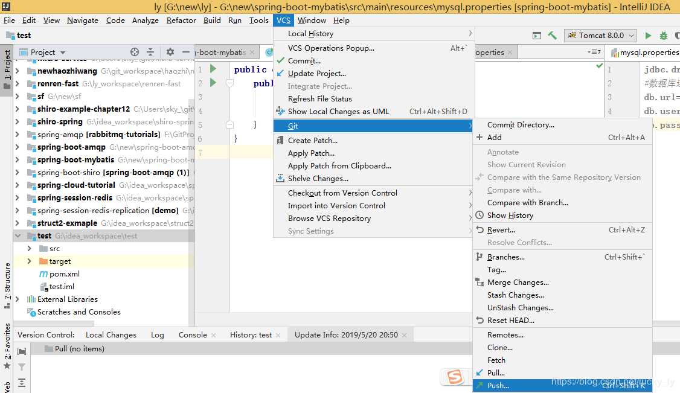Open the Structure tool window tab
The width and height of the screenshot is (680, 393).
click(x=7, y=285)
